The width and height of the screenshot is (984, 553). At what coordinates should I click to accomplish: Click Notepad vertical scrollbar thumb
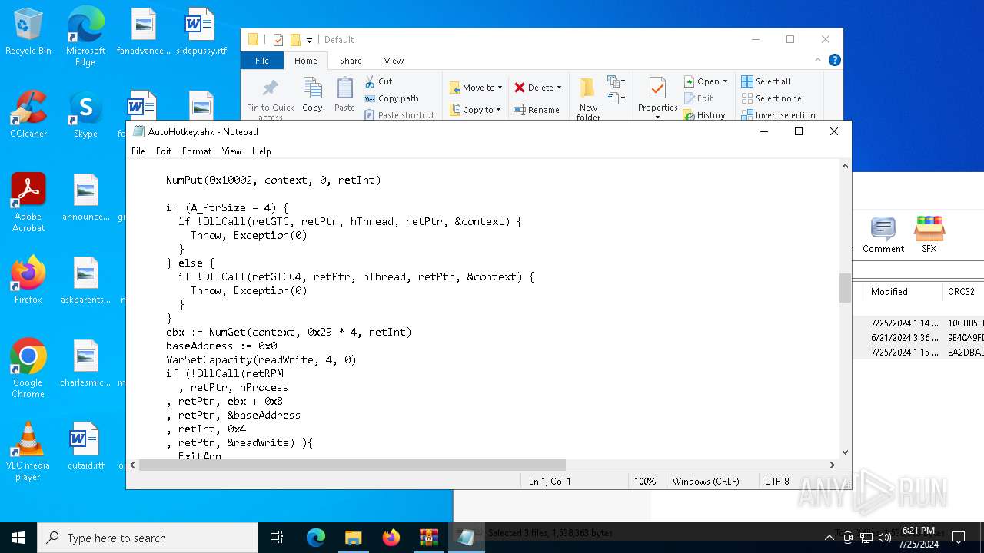pyautogui.click(x=846, y=288)
